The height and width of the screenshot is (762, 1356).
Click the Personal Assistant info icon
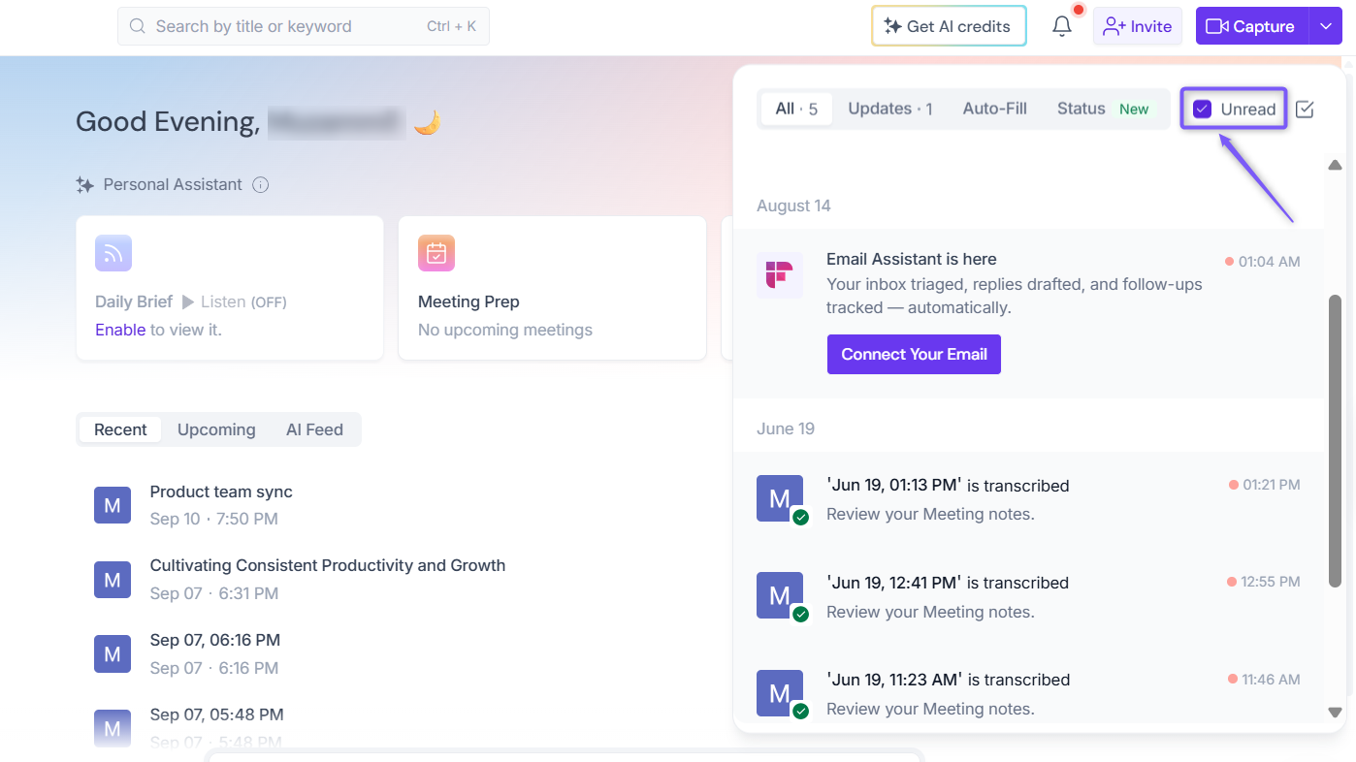point(260,185)
